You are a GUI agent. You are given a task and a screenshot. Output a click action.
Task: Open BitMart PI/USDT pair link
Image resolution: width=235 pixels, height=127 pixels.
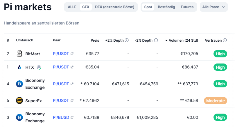[61, 54]
